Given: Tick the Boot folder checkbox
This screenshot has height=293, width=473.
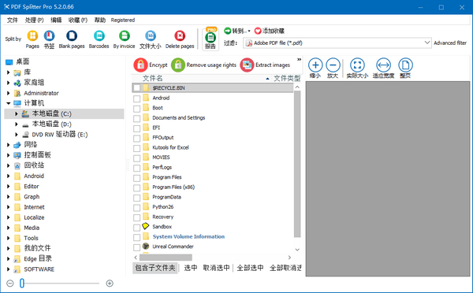Looking at the screenshot, I should [x=136, y=109].
